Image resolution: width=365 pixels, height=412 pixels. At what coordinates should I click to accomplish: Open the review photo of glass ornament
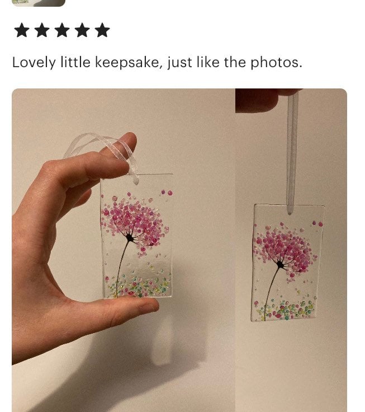179,250
